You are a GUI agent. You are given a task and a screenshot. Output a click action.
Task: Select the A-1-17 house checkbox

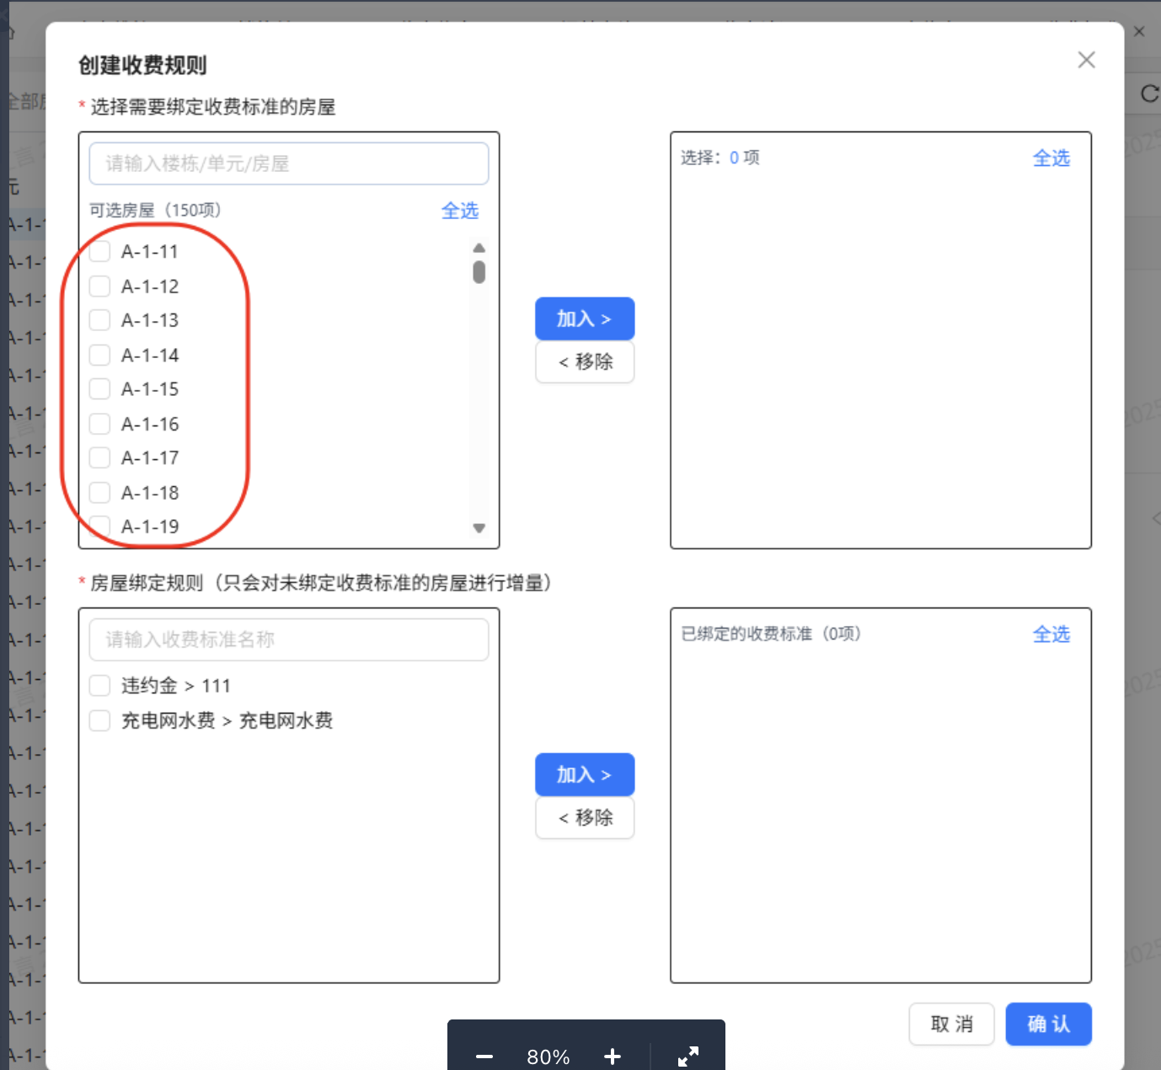(x=100, y=457)
